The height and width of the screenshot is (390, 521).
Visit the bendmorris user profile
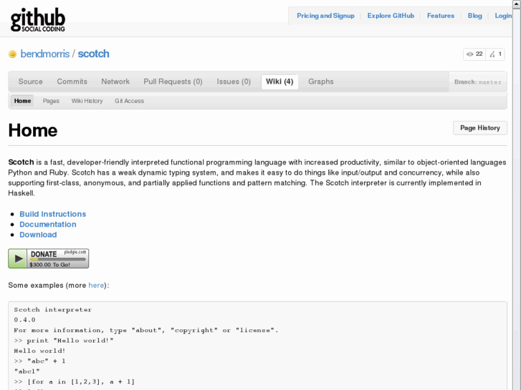(x=45, y=54)
